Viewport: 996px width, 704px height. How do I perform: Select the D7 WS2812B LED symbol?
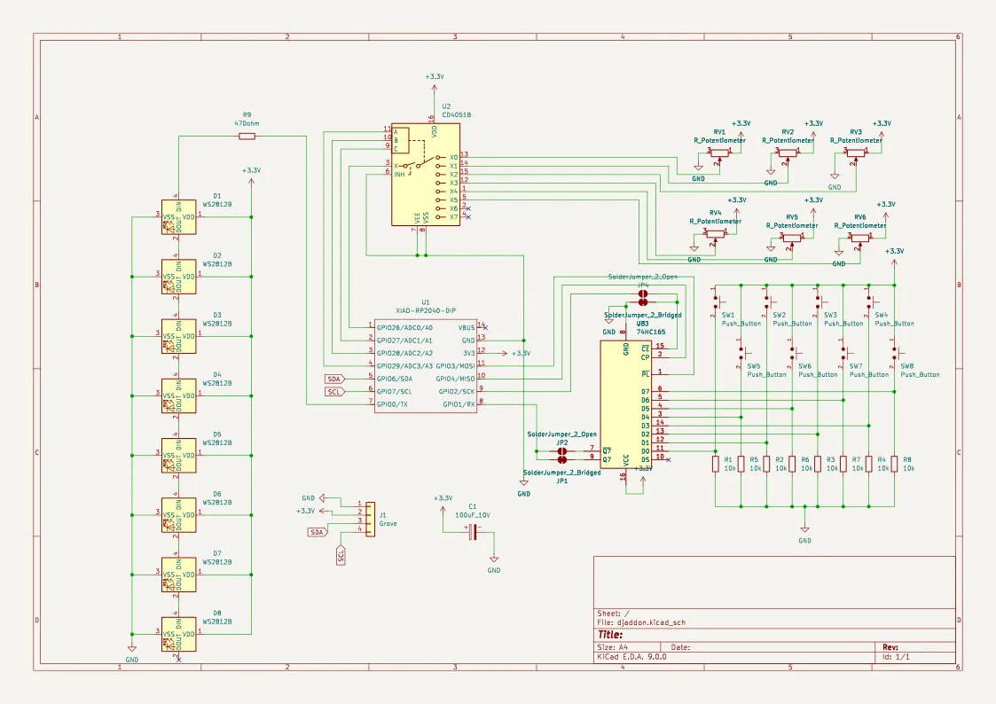(178, 575)
